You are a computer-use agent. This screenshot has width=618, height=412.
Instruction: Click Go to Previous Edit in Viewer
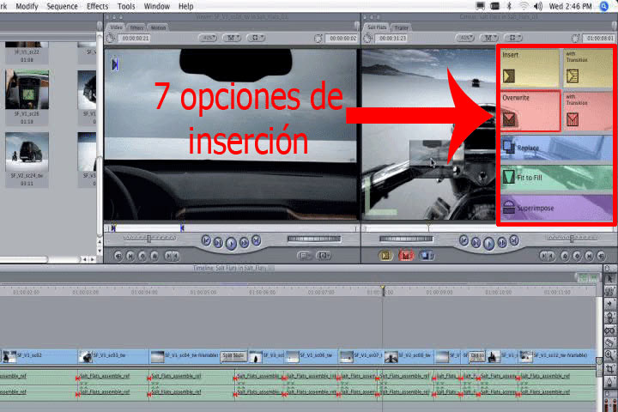pos(206,240)
